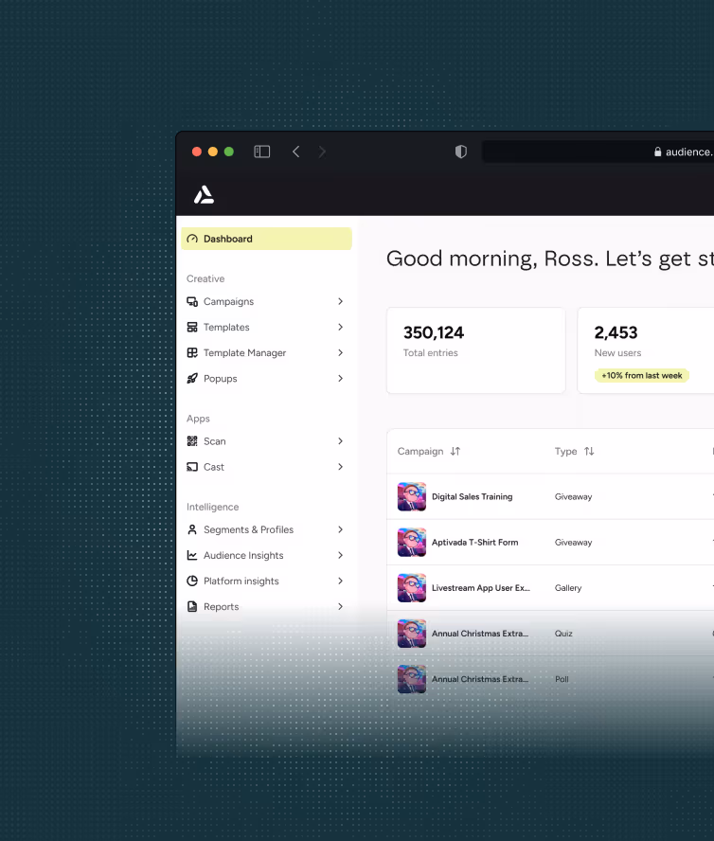Image resolution: width=714 pixels, height=841 pixels.
Task: Click the Cast screen icon
Action: point(192,467)
